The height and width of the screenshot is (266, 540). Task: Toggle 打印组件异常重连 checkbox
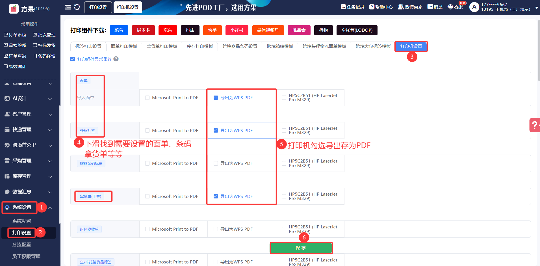(x=73, y=59)
